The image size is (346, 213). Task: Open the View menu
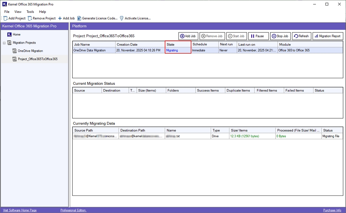18,11
